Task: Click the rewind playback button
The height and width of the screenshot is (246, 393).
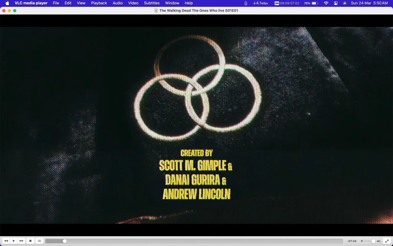Action: click(x=6, y=241)
